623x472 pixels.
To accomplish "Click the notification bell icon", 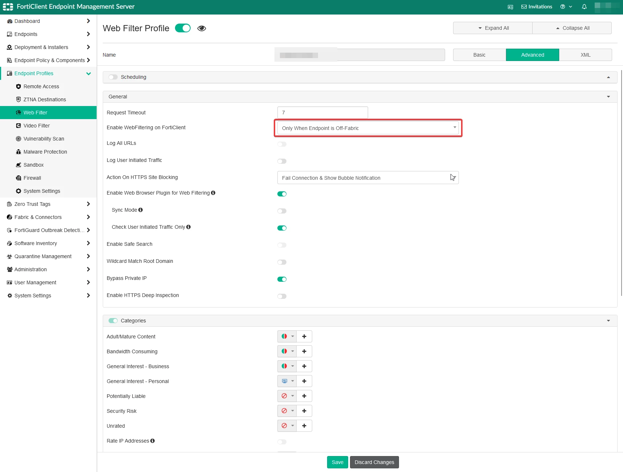I will click(x=584, y=7).
